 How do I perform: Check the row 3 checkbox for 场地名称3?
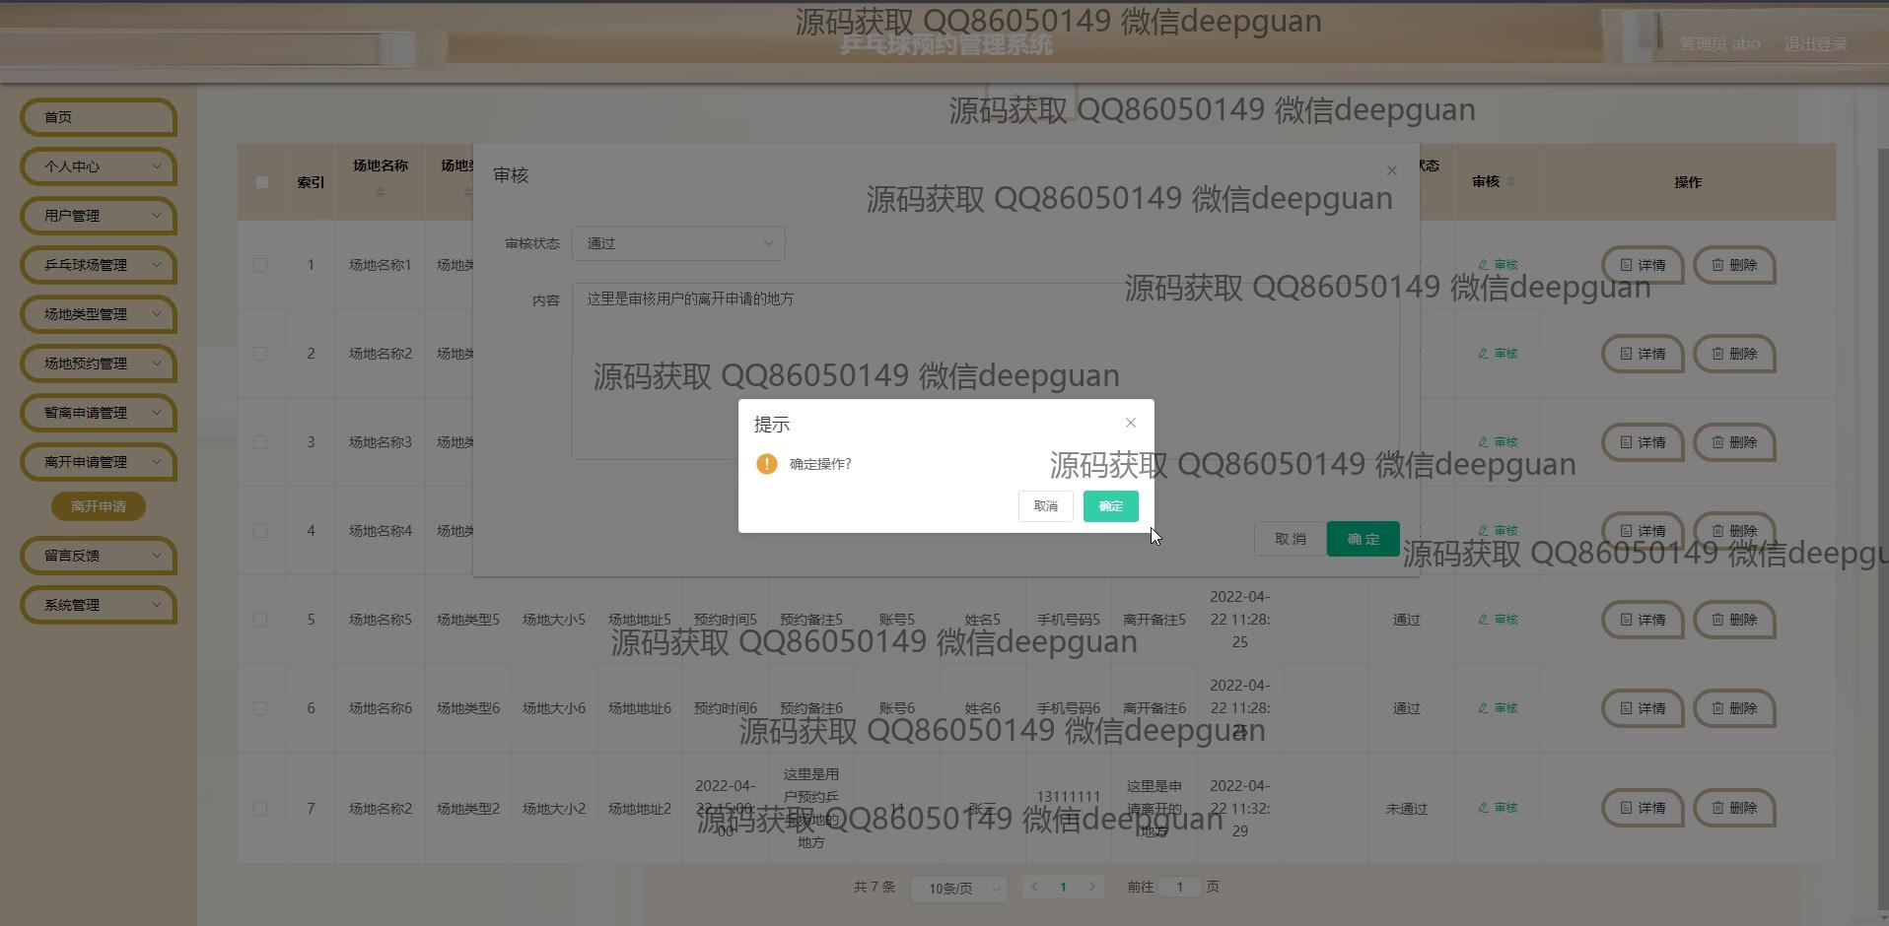[x=260, y=442]
